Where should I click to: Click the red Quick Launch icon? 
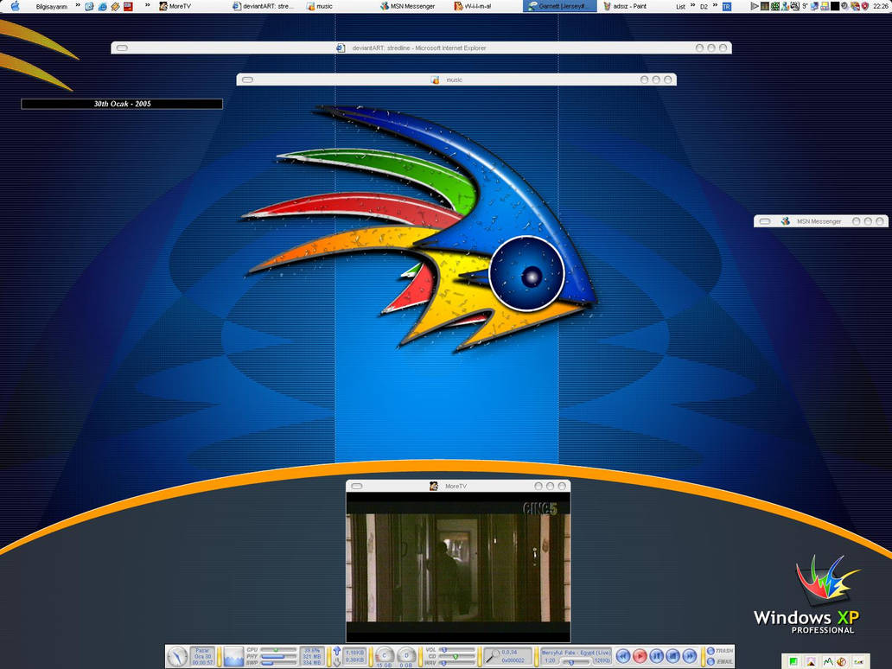pyautogui.click(x=129, y=7)
